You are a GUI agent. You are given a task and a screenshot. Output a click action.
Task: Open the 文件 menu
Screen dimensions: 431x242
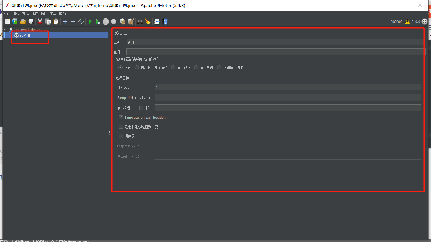tap(7, 14)
